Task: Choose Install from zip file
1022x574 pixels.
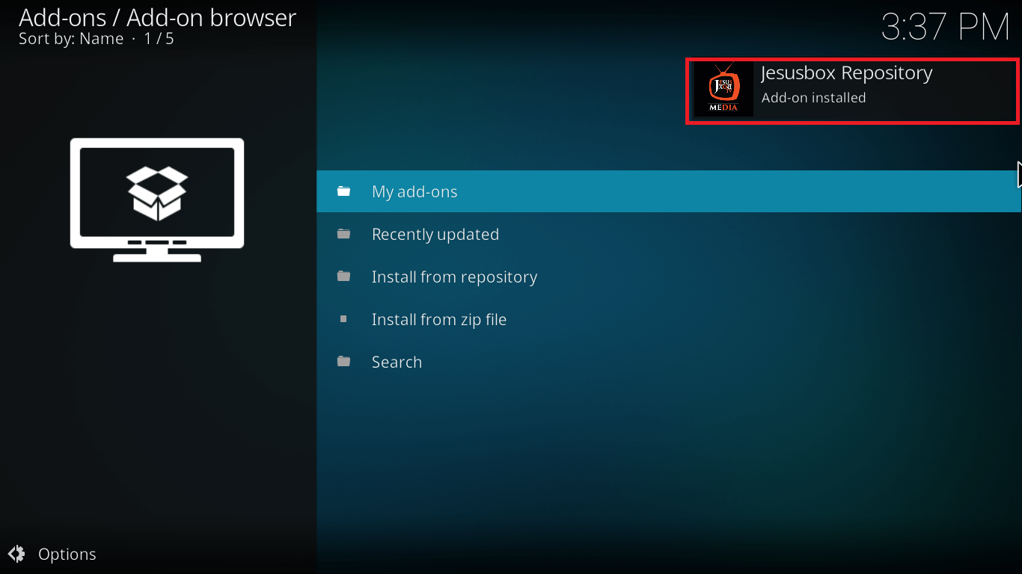Action: [x=669, y=319]
